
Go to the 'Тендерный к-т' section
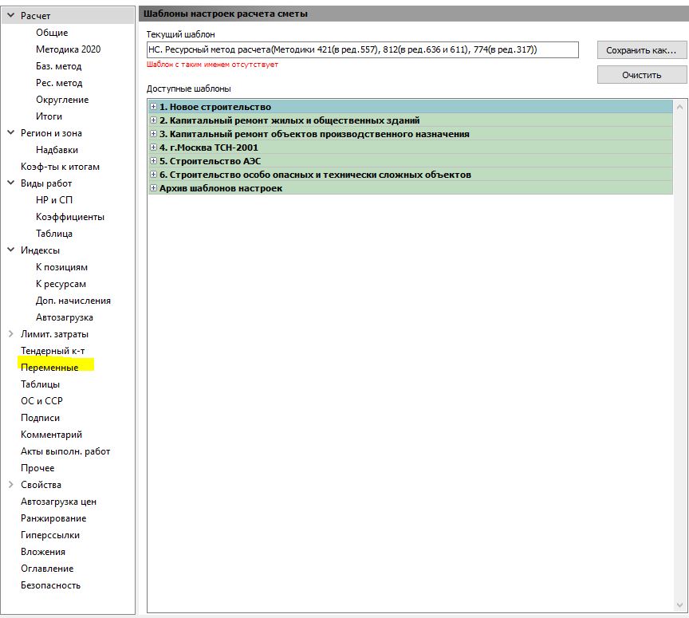point(53,351)
